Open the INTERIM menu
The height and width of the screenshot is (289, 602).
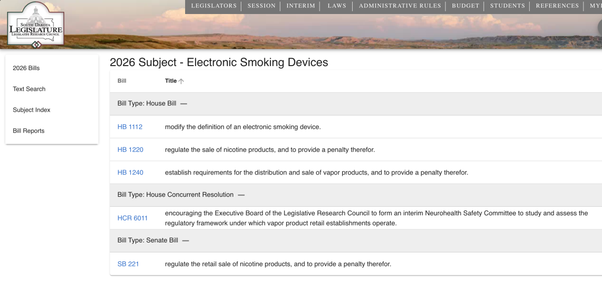pyautogui.click(x=299, y=6)
